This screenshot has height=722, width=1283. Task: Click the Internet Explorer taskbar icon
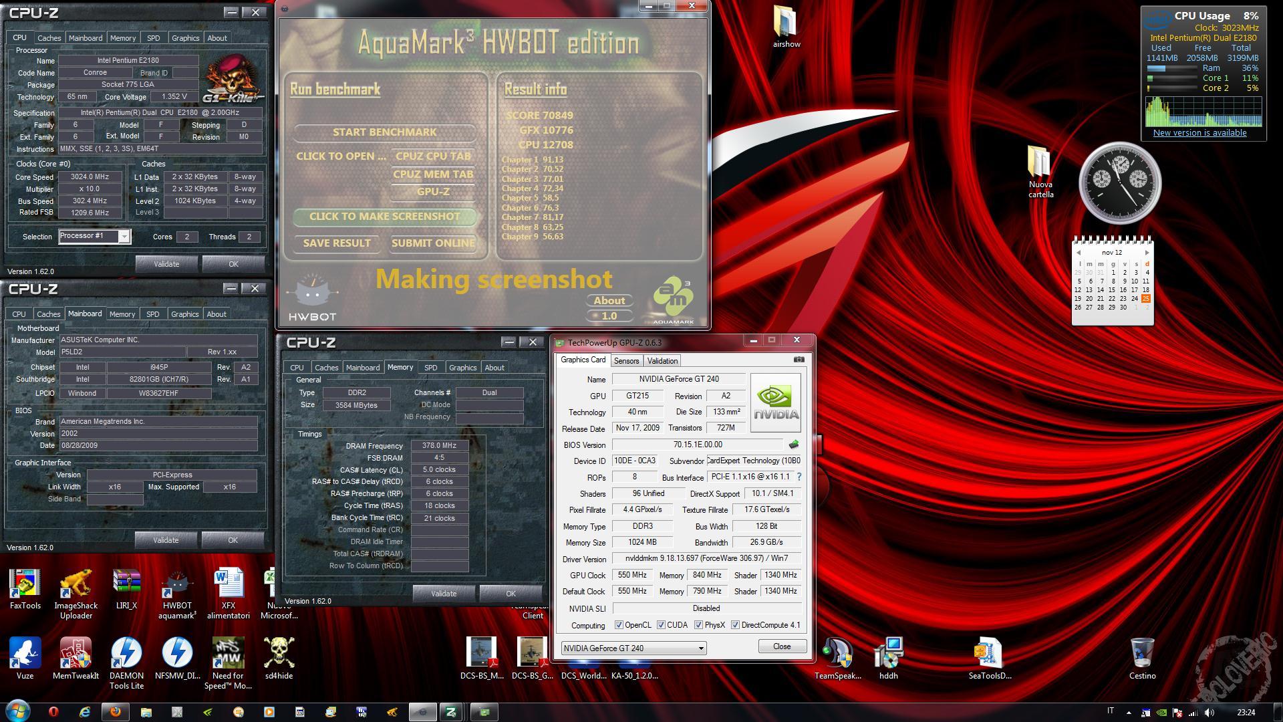point(84,712)
